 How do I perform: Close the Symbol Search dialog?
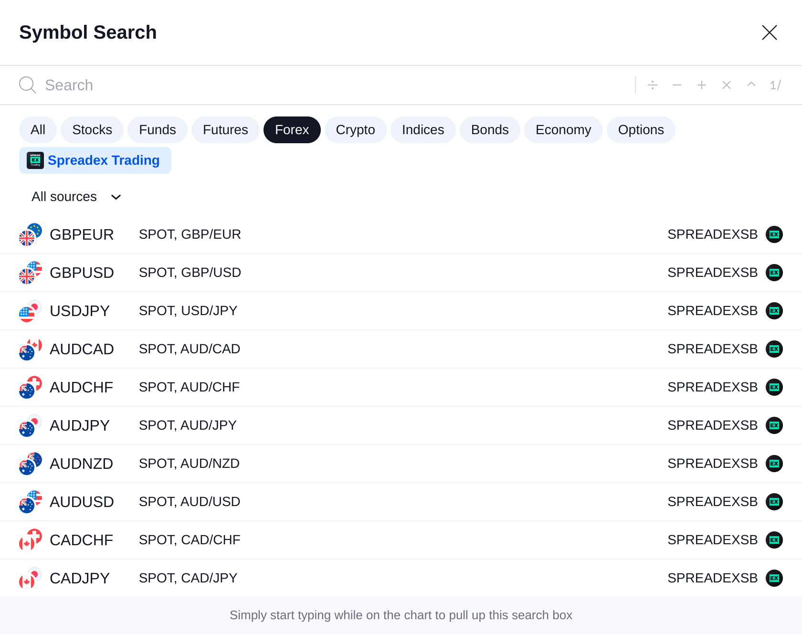pyautogui.click(x=769, y=32)
